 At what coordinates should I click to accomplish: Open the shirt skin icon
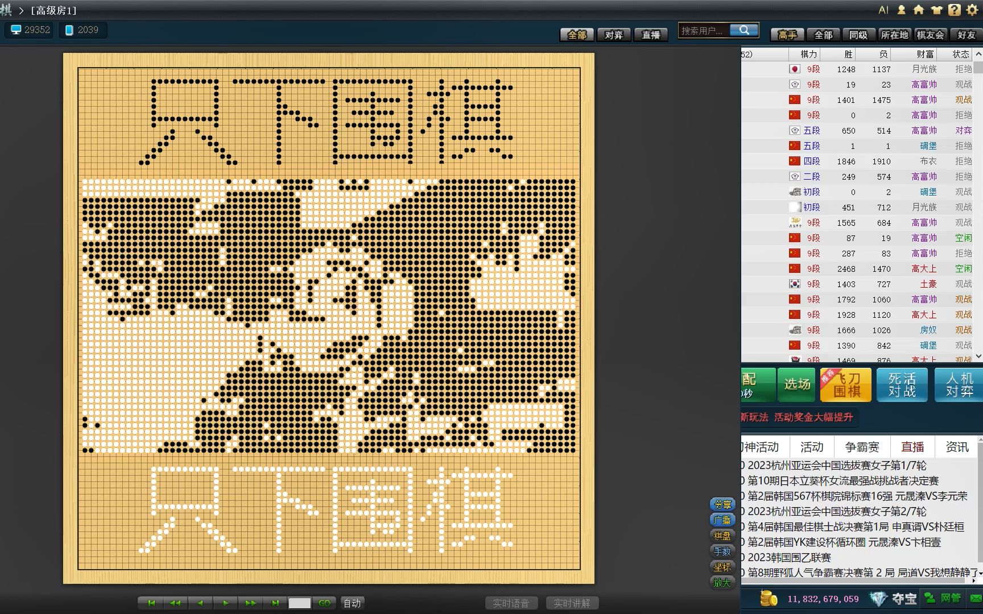936,10
